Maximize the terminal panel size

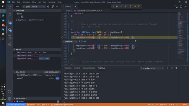pos(181,68)
